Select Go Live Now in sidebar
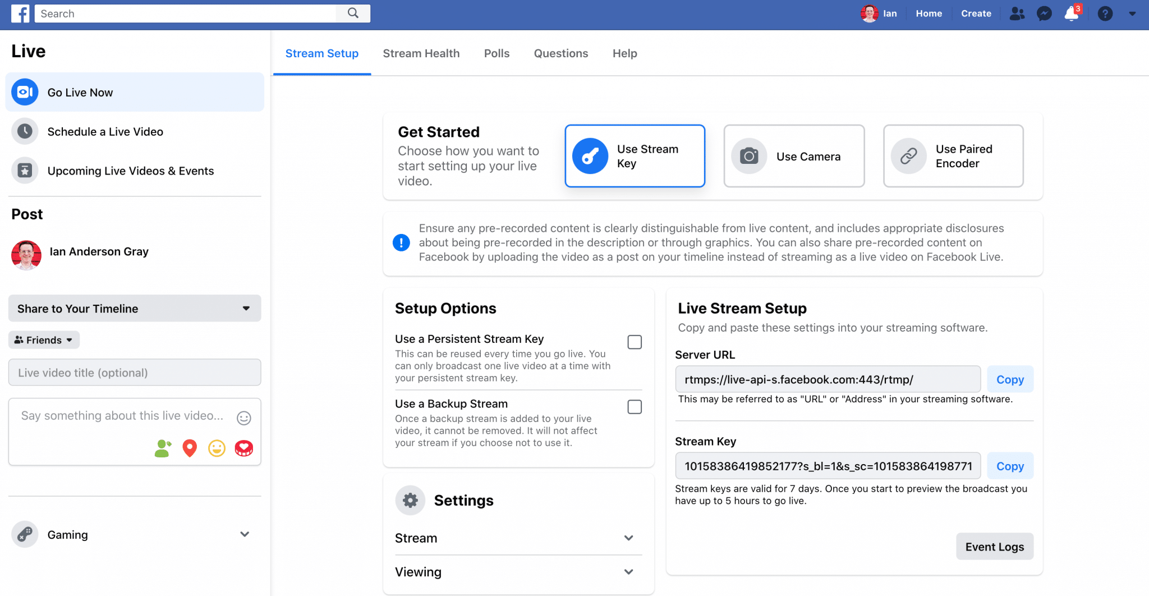This screenshot has width=1149, height=596. 135,92
